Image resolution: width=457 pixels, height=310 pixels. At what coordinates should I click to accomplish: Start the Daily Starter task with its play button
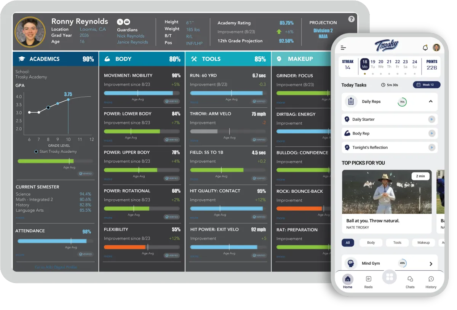(x=431, y=120)
